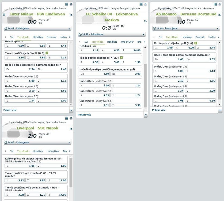Click info icon next to Monaco next goal (1:0)
The image size is (224, 201).
pyautogui.click(x=196, y=43)
